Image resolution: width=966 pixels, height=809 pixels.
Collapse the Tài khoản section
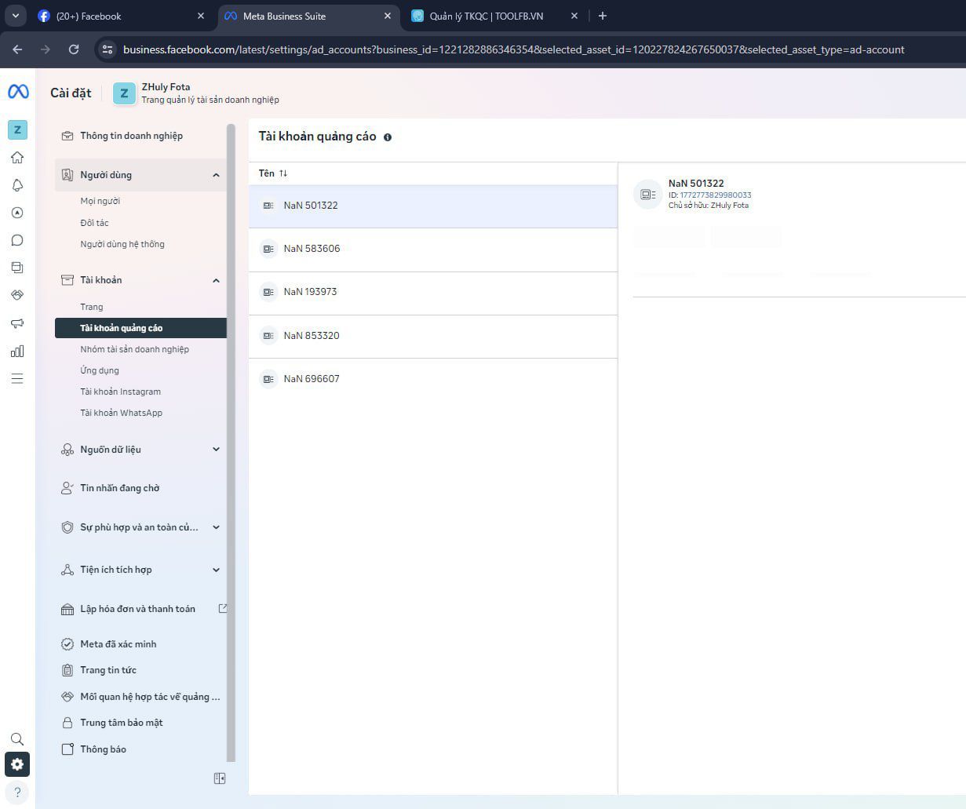point(216,280)
